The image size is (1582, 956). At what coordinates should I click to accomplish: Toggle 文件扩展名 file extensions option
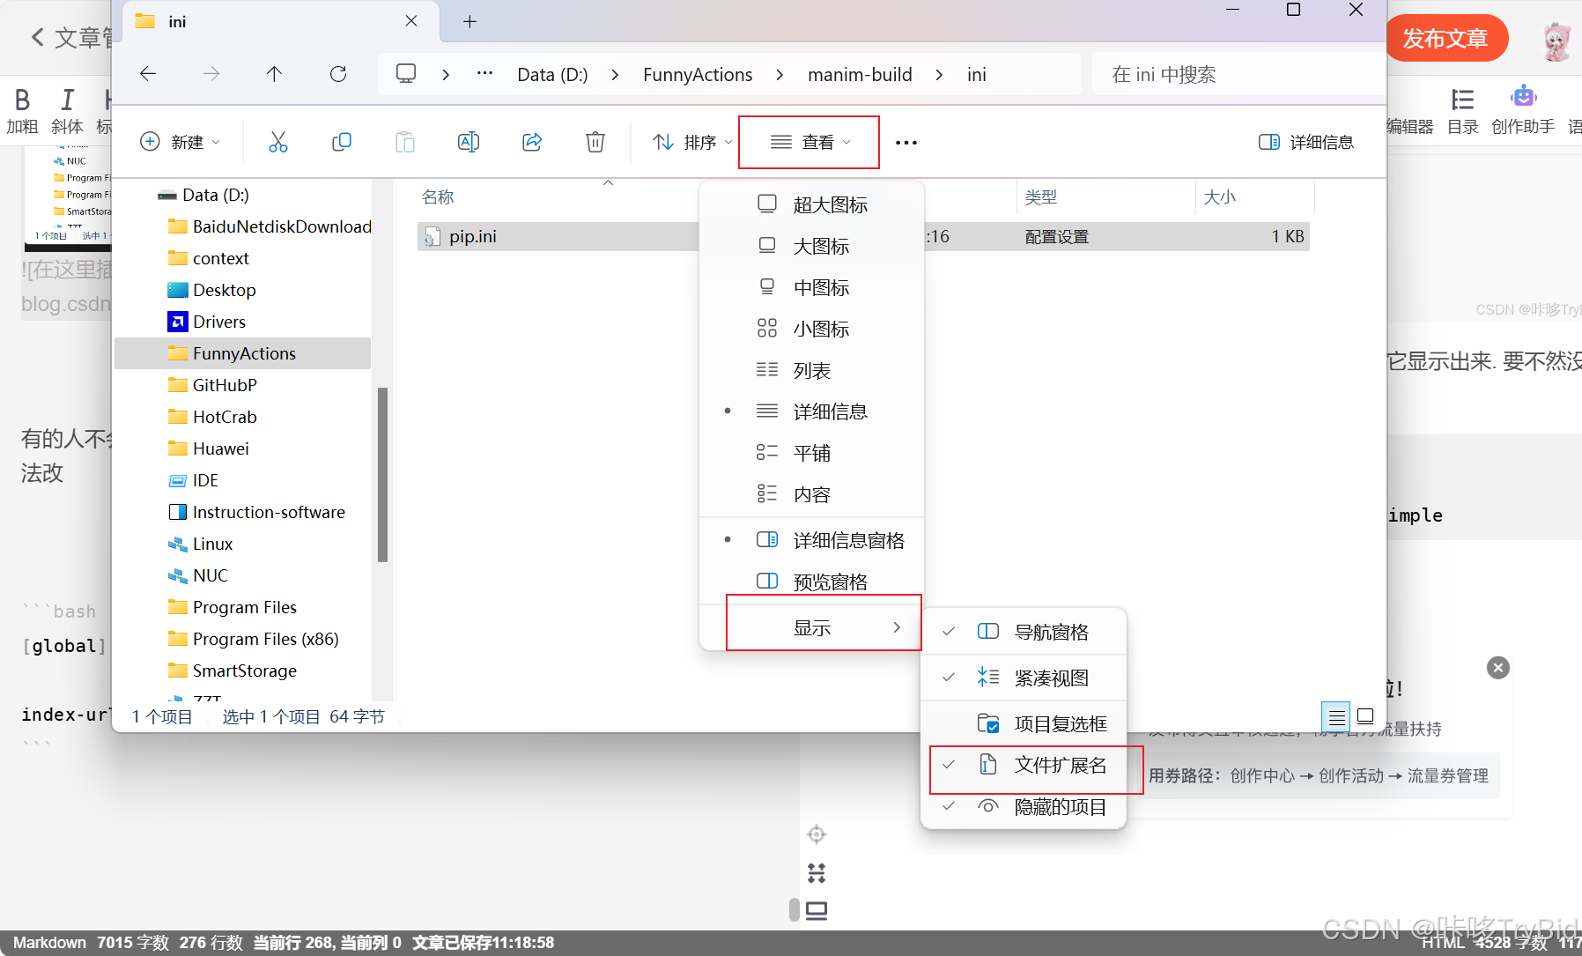click(1024, 765)
